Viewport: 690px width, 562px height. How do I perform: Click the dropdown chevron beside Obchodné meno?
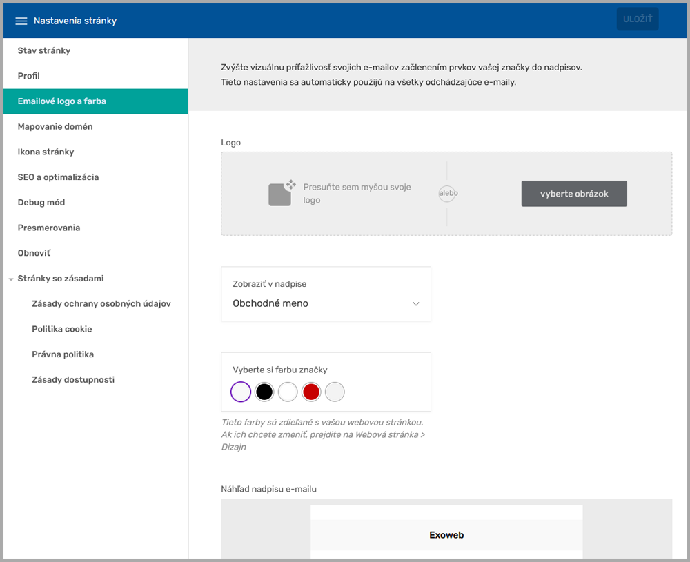point(415,304)
